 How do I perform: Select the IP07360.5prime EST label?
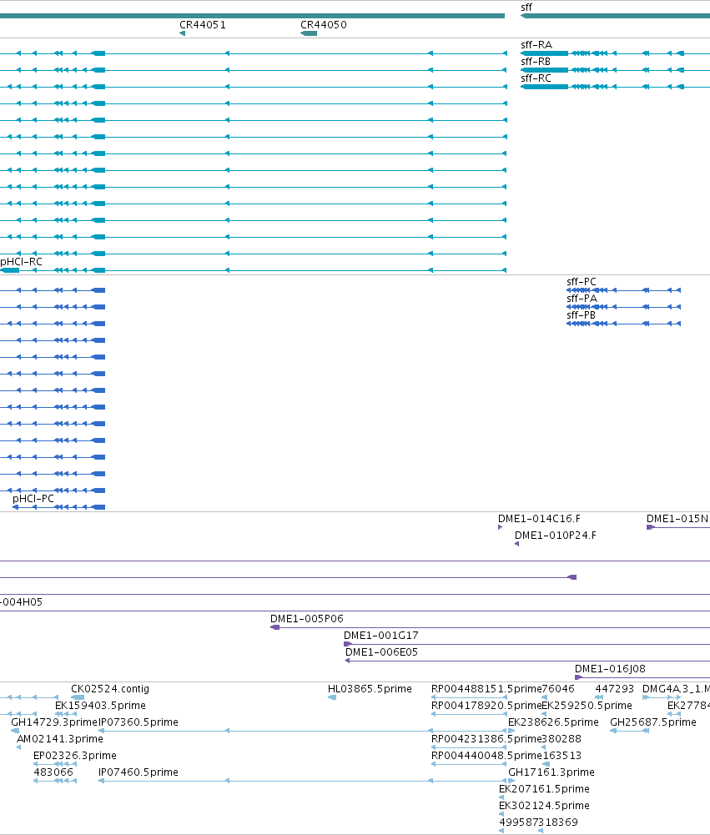[x=138, y=722]
